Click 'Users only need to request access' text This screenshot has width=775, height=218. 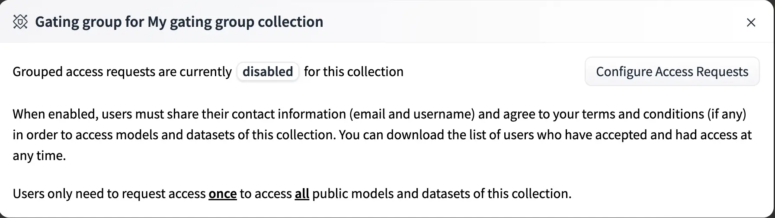109,194
